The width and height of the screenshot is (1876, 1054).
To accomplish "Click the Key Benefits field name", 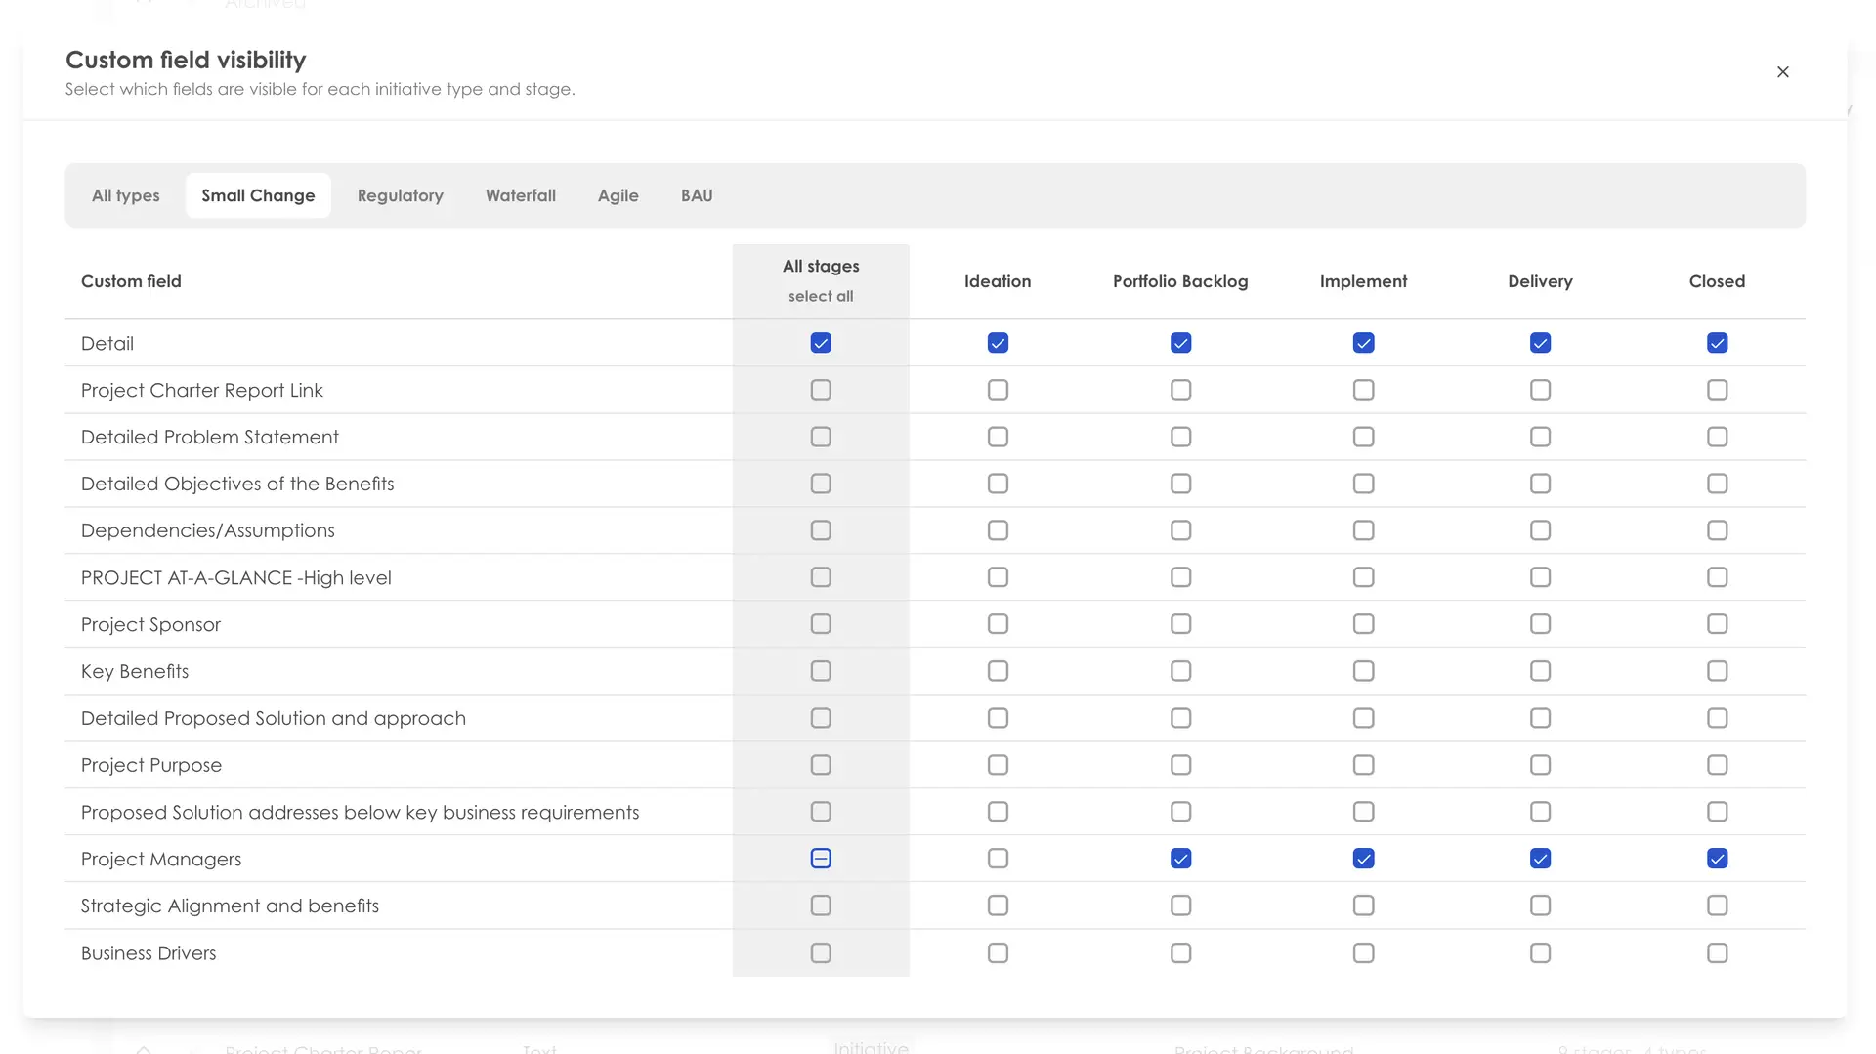I will click(135, 672).
